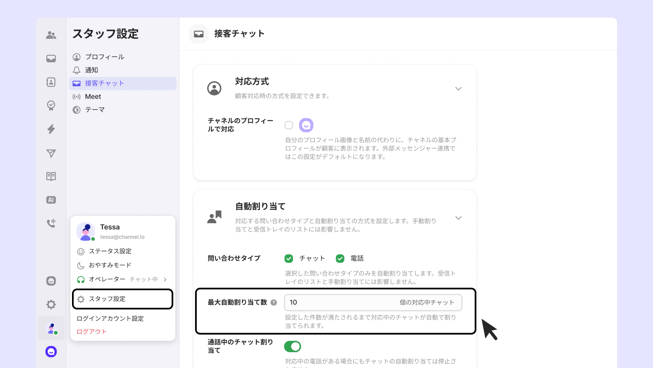Click the red ログアウト link

(x=92, y=332)
